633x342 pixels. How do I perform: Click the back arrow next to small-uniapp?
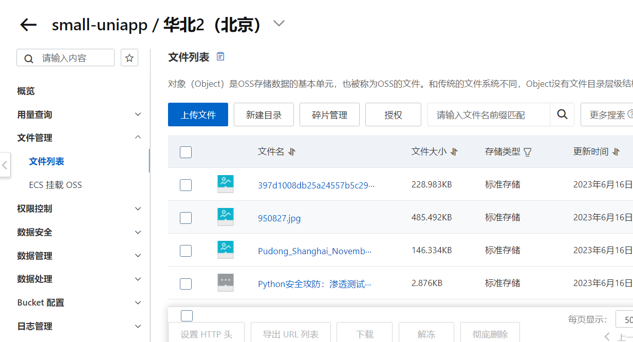28,25
